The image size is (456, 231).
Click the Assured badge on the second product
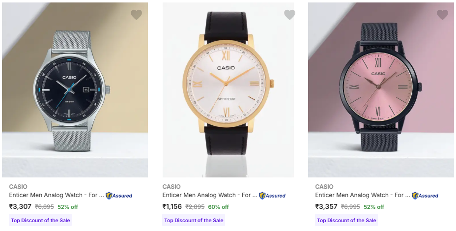pos(272,196)
